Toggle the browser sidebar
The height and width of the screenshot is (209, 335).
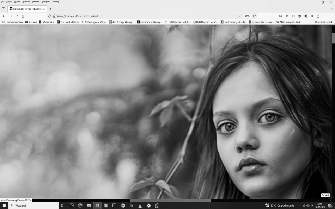point(293,16)
